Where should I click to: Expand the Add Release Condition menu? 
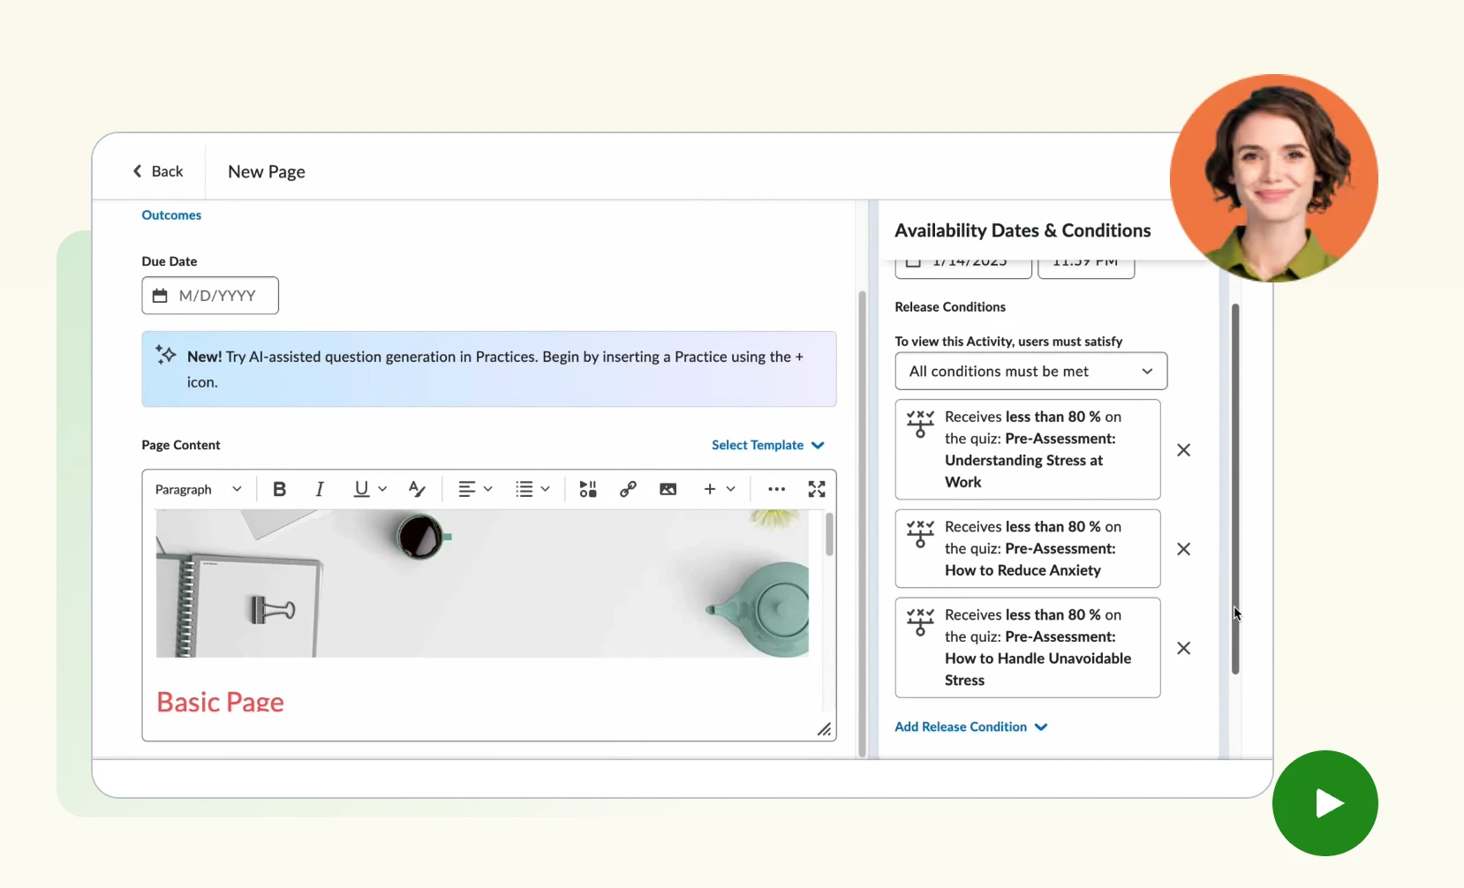pos(970,727)
